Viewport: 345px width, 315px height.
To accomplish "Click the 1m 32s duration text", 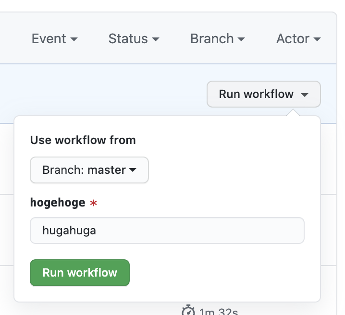I will coord(218,311).
